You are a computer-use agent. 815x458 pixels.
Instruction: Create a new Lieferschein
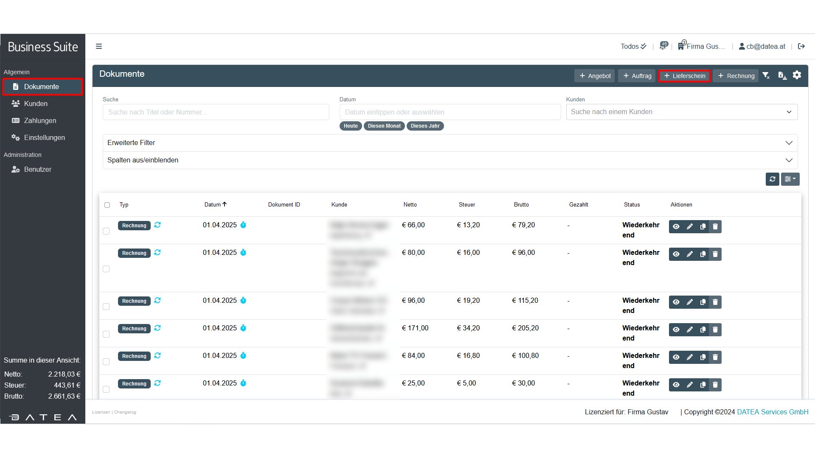click(684, 76)
